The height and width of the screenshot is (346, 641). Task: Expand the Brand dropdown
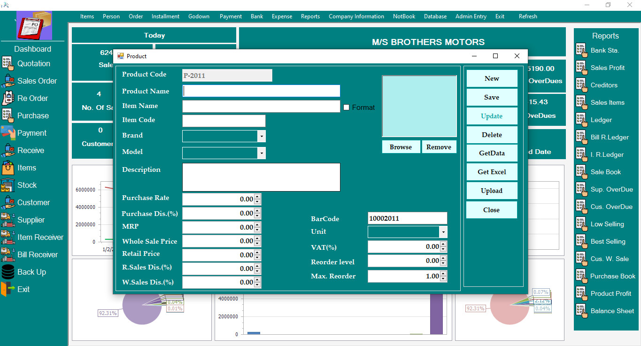(262, 136)
